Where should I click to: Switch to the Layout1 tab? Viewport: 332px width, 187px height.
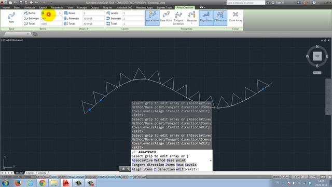[30, 173]
